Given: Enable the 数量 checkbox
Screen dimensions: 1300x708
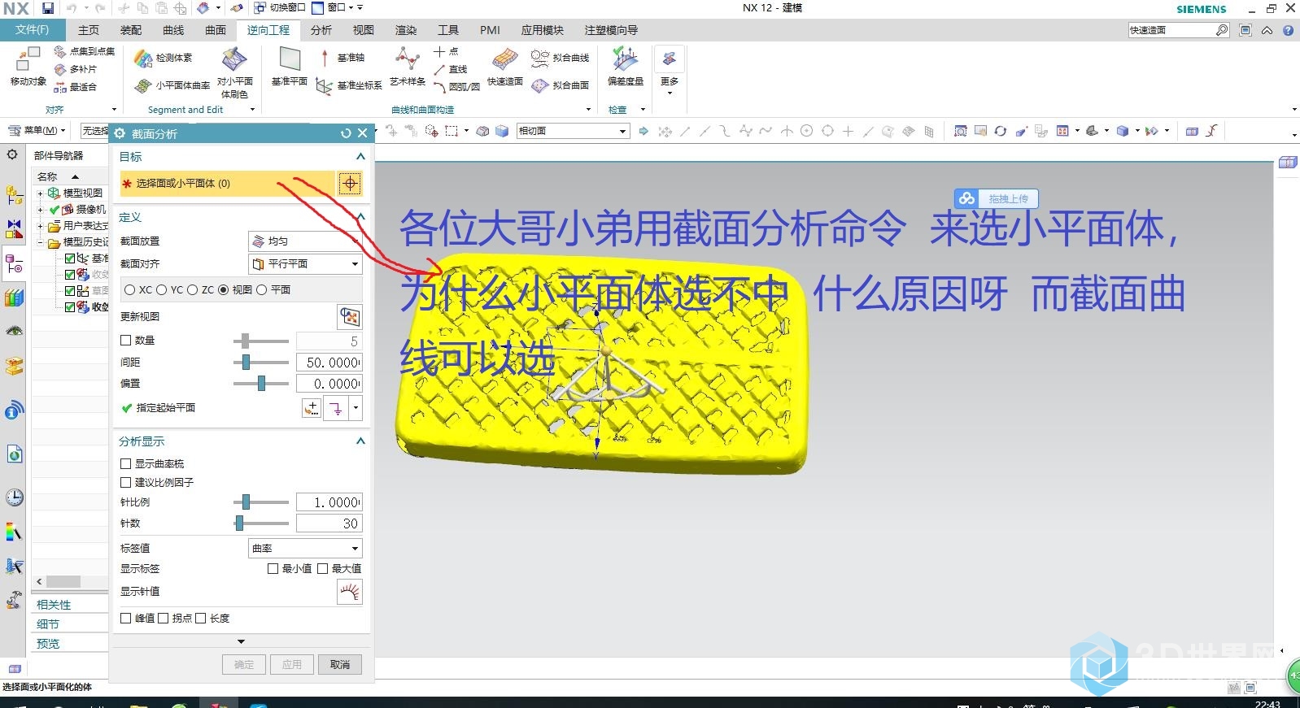Looking at the screenshot, I should pyautogui.click(x=125, y=341).
